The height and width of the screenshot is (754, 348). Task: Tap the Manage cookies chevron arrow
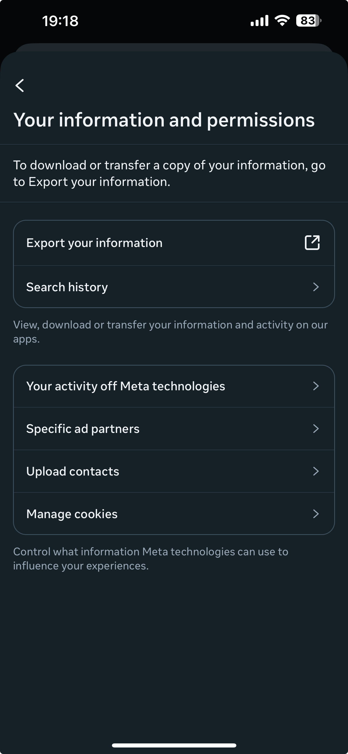315,514
